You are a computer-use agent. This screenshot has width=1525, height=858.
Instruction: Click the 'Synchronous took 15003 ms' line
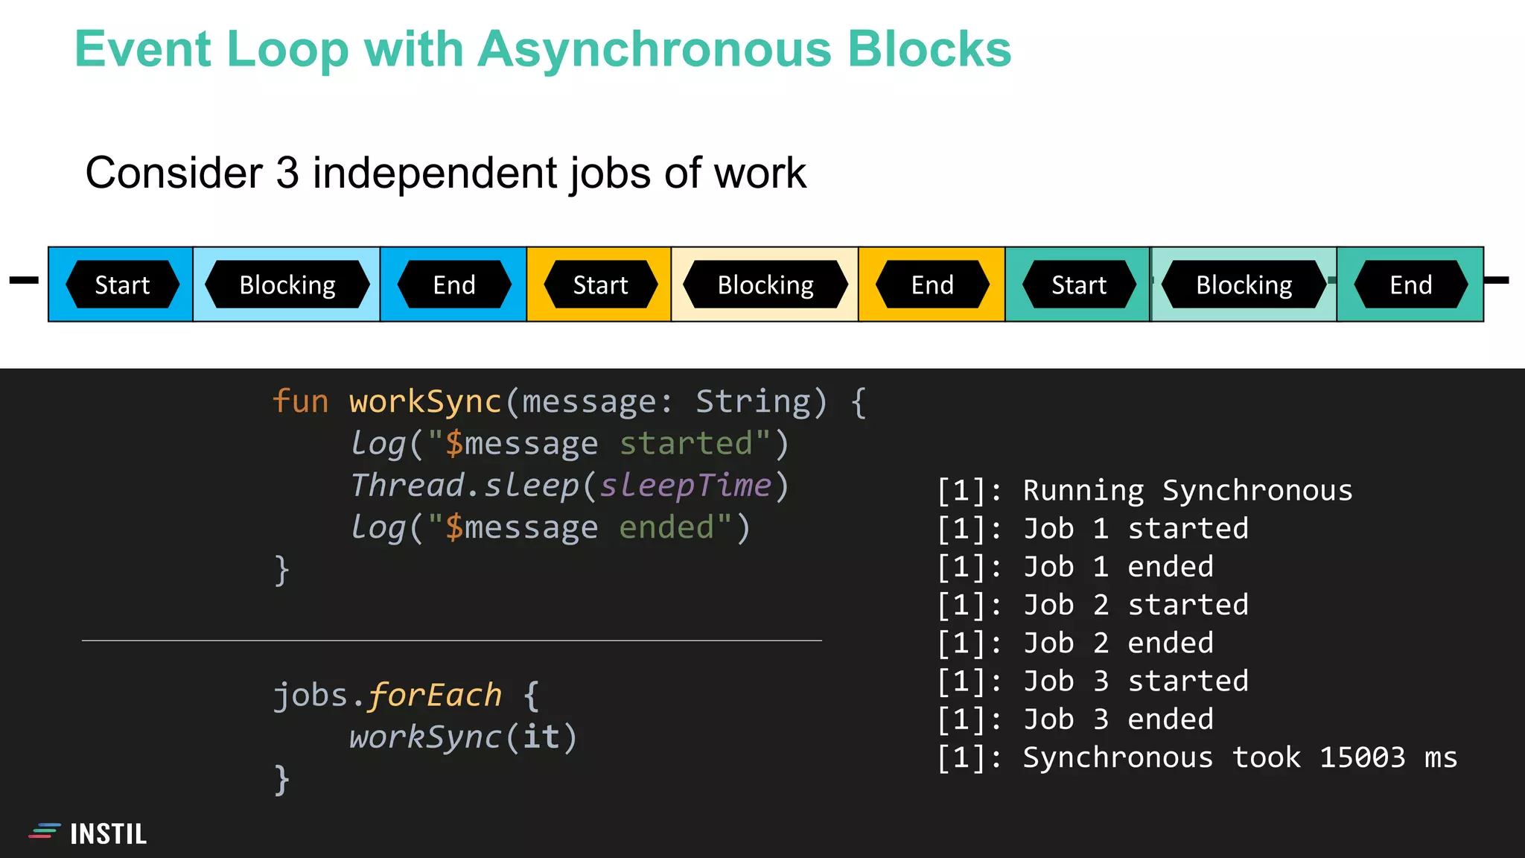click(1196, 757)
